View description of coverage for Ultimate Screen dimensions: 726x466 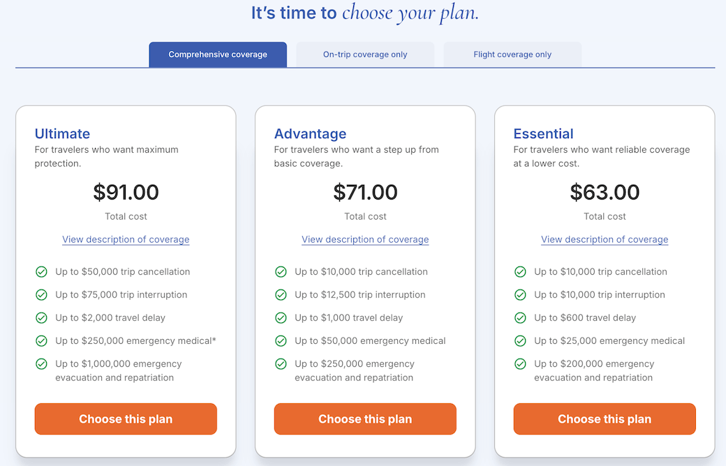[x=126, y=239]
